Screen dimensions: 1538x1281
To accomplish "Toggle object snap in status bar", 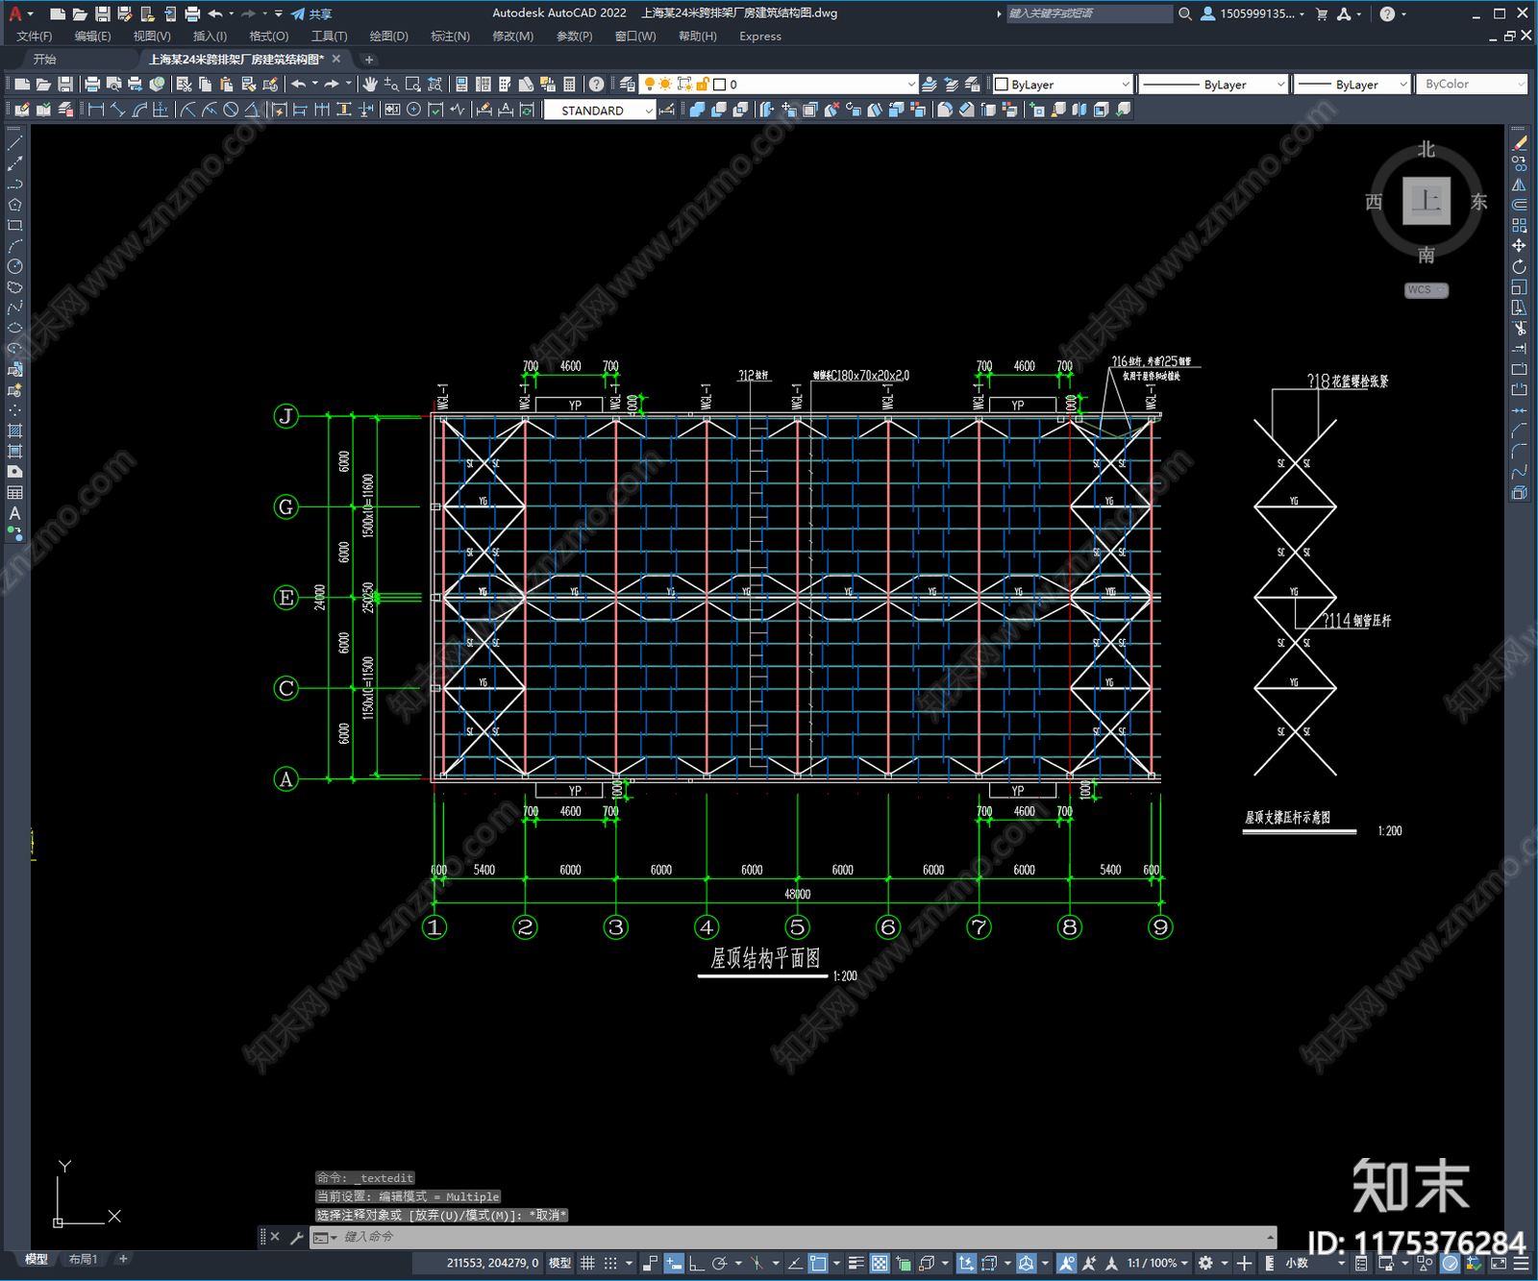I will (x=818, y=1263).
